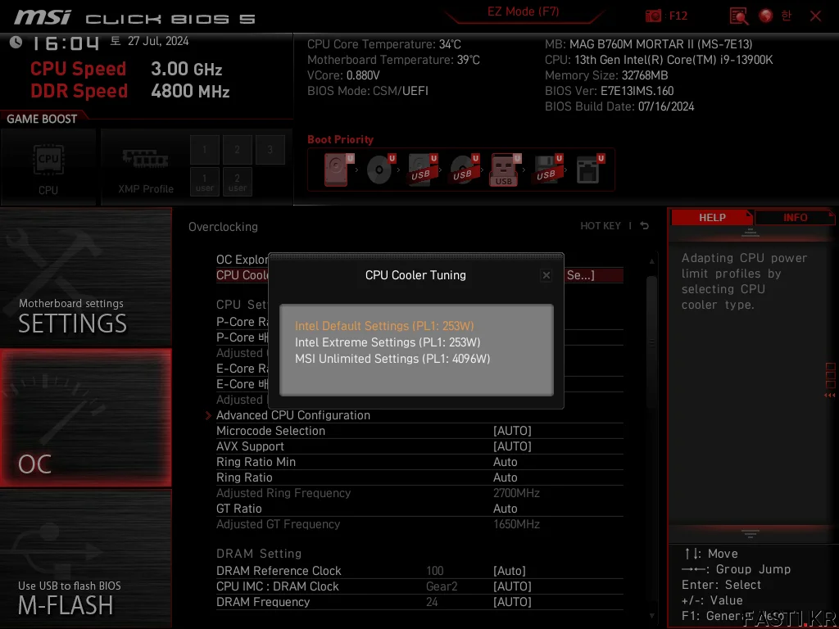Click scroll-down arrow of settings list
Screen dimensions: 839x629
pyautogui.click(x=651, y=616)
